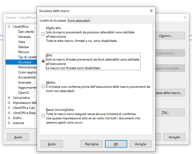Screen dimensions: 192x154
Task: Switch to the 'Fonti attendibili' tab
Action: (79, 21)
